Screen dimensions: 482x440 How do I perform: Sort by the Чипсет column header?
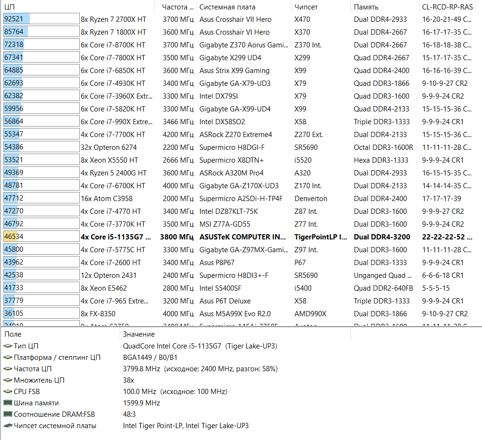[x=321, y=7]
